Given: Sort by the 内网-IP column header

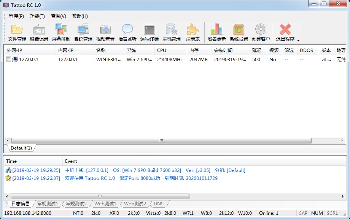Looking at the screenshot, I should point(75,50).
